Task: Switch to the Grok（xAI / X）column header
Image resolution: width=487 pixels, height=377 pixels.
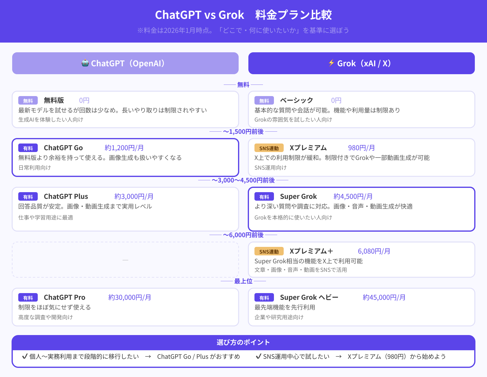Action: (362, 63)
